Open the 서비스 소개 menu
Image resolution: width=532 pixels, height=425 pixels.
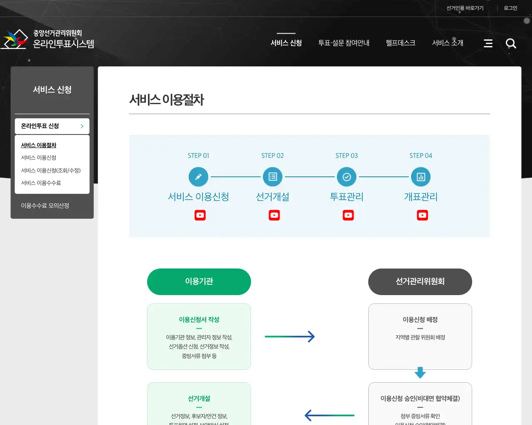[x=448, y=43]
